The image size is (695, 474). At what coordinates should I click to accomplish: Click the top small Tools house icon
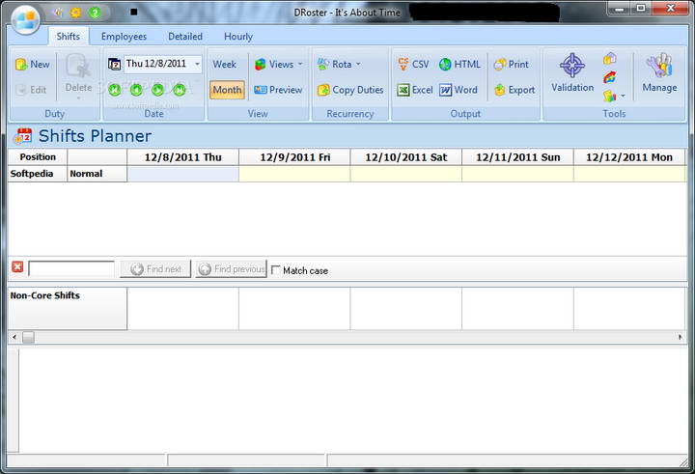point(610,58)
